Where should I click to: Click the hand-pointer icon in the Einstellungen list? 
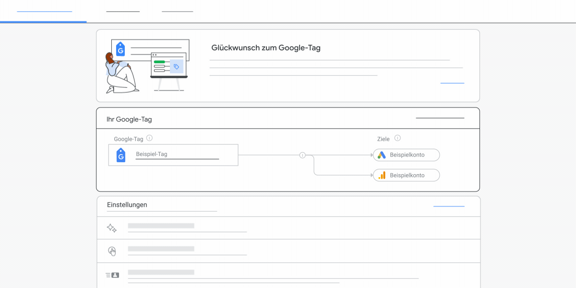112,251
